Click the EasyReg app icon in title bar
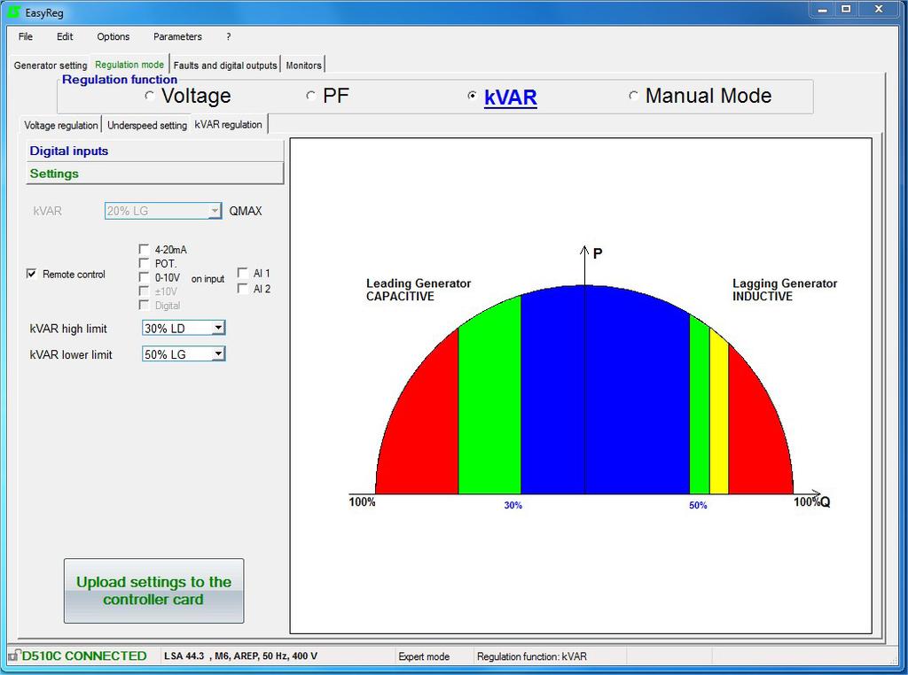This screenshot has height=675, width=908. [13, 12]
